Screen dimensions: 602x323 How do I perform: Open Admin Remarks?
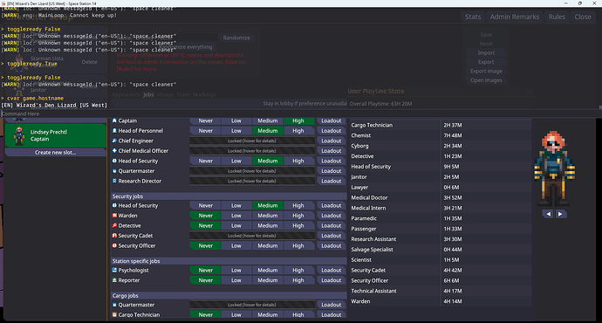click(x=515, y=17)
